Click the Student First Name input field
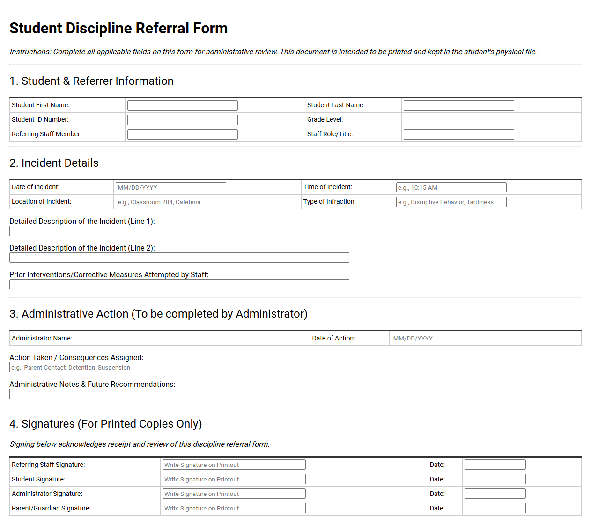The width and height of the screenshot is (591, 525). pyautogui.click(x=183, y=105)
